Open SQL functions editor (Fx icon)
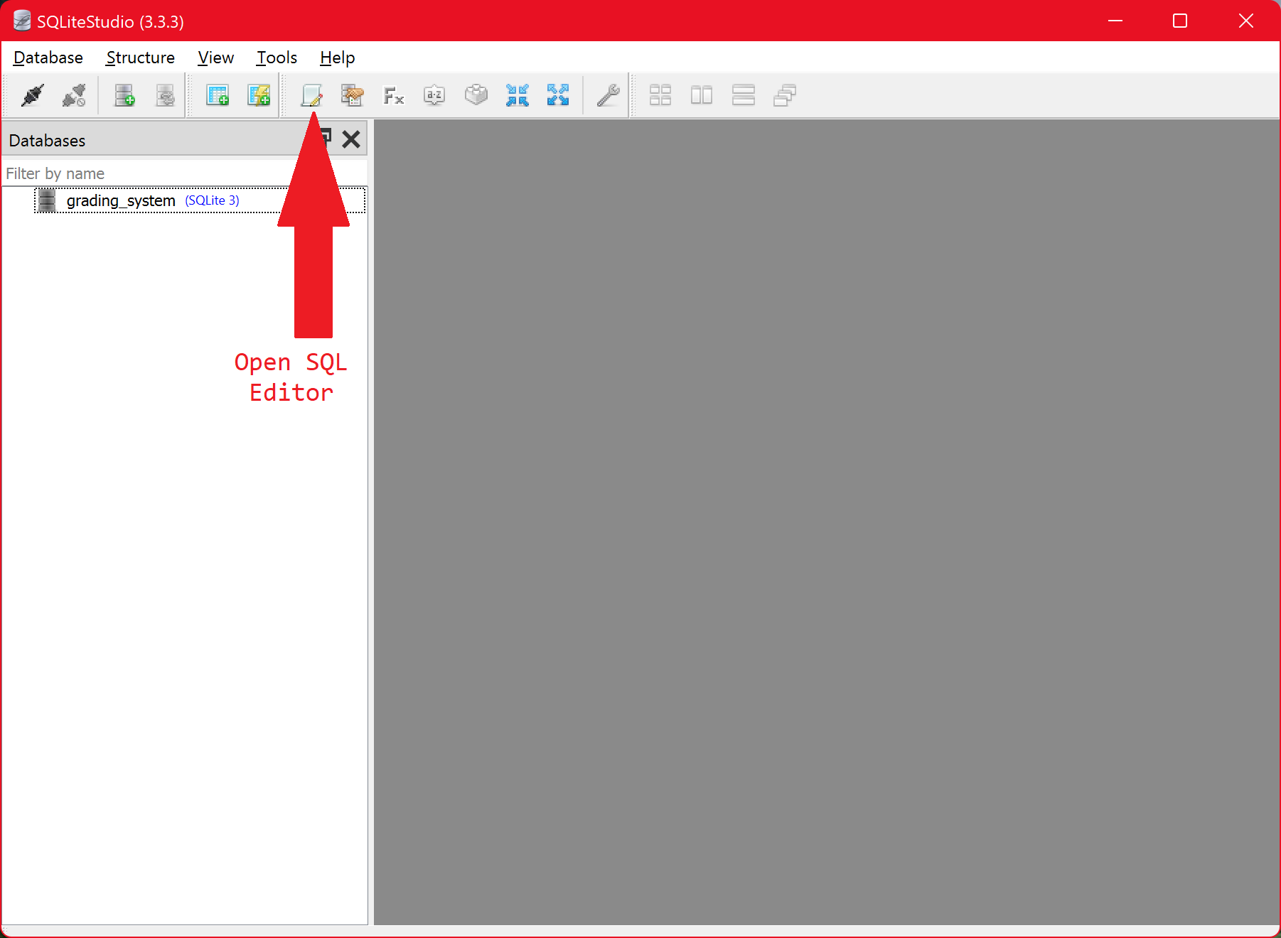The width and height of the screenshot is (1281, 938). 393,95
